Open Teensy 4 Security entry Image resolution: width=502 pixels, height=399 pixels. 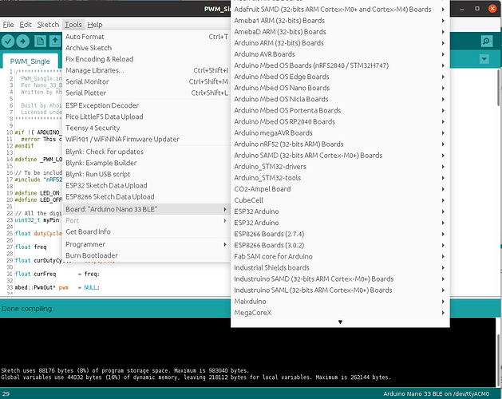(147, 128)
